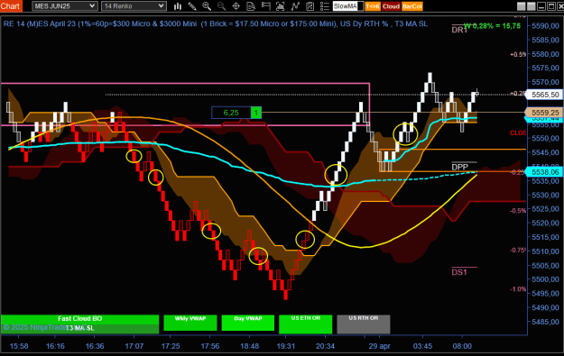564x356 pixels.
Task: Click the Wkly VWAP button
Action: click(x=190, y=323)
